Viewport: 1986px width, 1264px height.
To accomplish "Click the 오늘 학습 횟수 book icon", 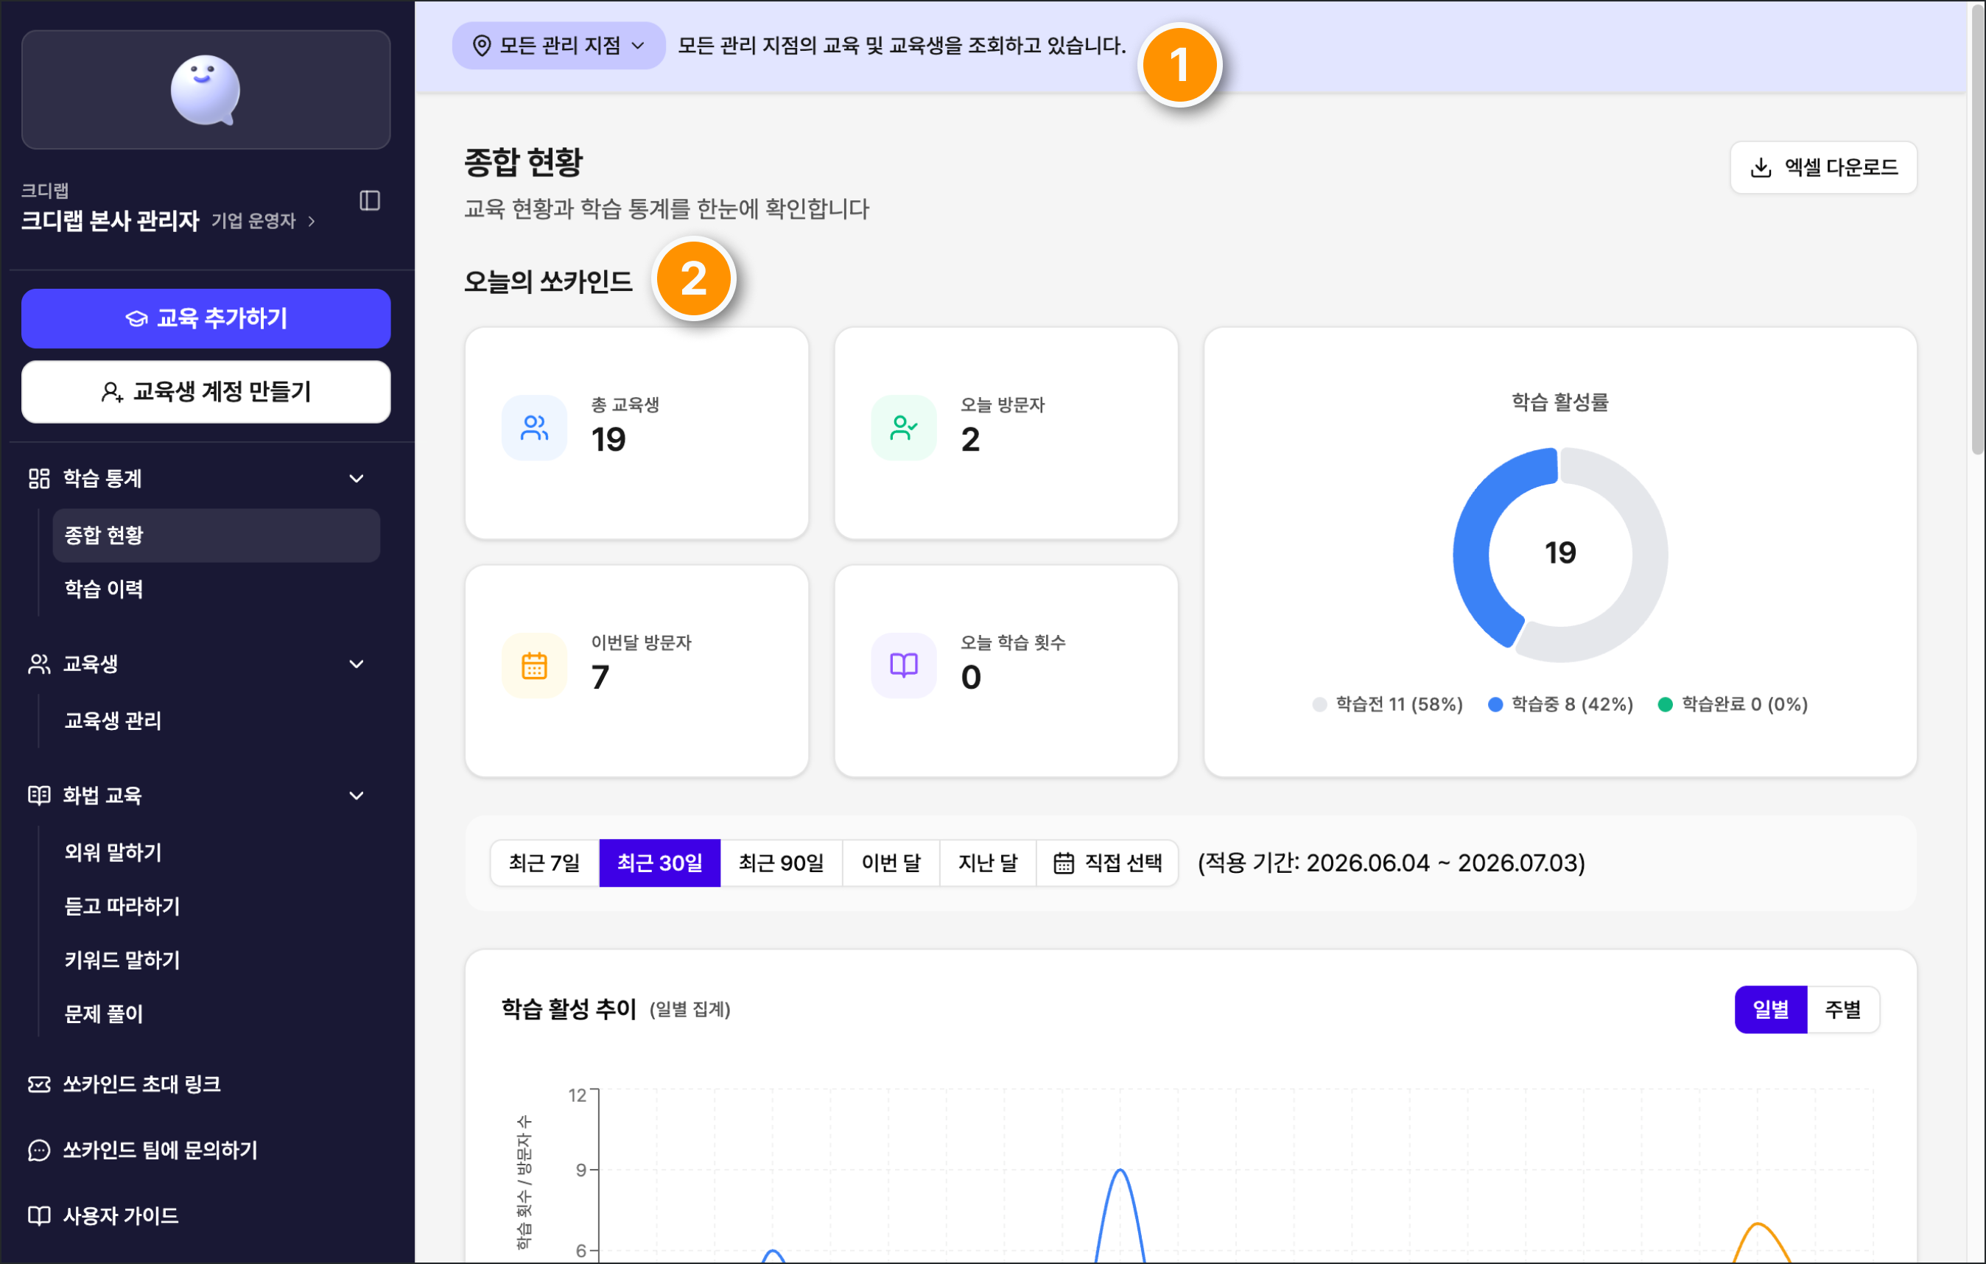I will 904,665.
